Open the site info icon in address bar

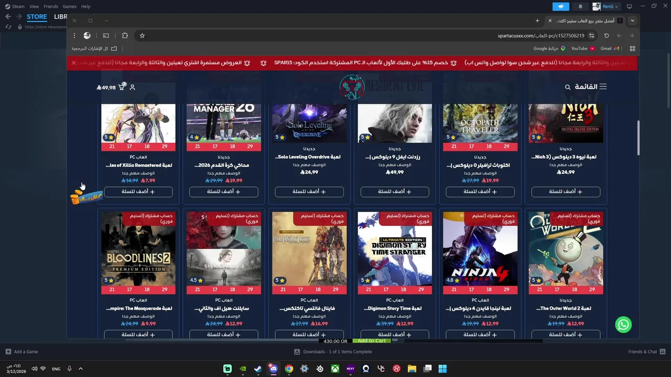[591, 36]
